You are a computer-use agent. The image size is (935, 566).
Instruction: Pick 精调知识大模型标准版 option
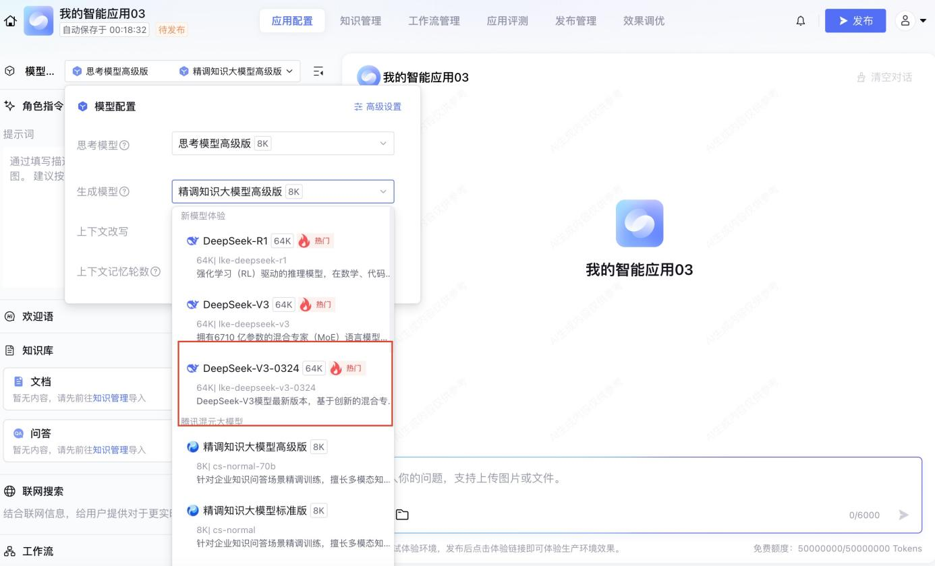pyautogui.click(x=284, y=526)
